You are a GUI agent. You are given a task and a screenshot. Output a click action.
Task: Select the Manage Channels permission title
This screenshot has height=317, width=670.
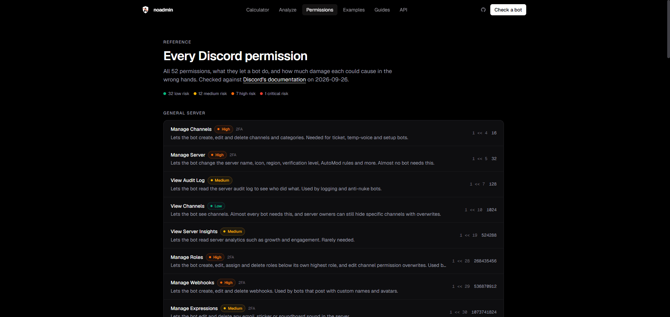tap(191, 129)
